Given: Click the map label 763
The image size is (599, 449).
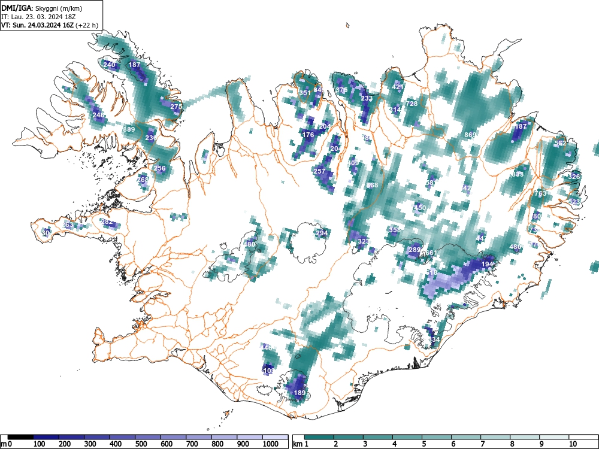Looking at the screenshot, I should click(x=540, y=193).
